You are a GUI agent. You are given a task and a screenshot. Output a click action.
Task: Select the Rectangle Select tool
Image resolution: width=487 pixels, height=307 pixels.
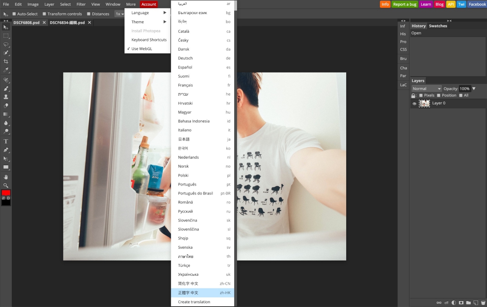6,36
